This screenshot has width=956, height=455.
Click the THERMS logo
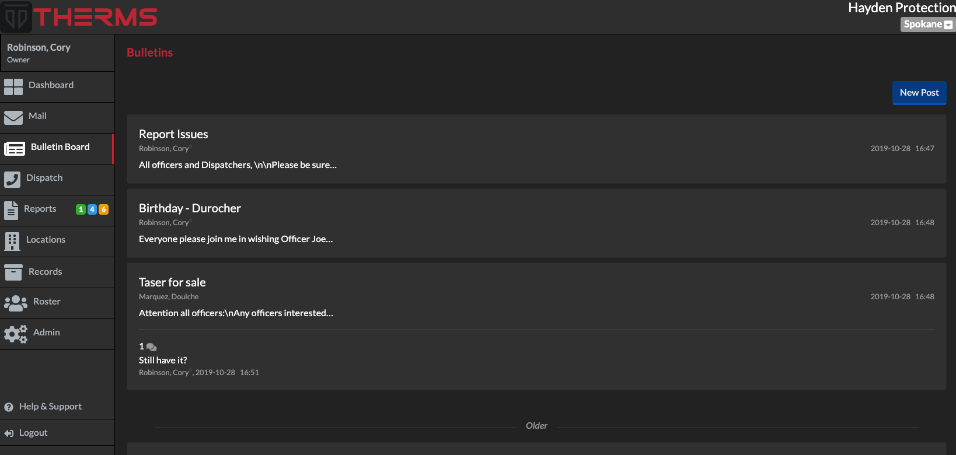click(x=80, y=17)
